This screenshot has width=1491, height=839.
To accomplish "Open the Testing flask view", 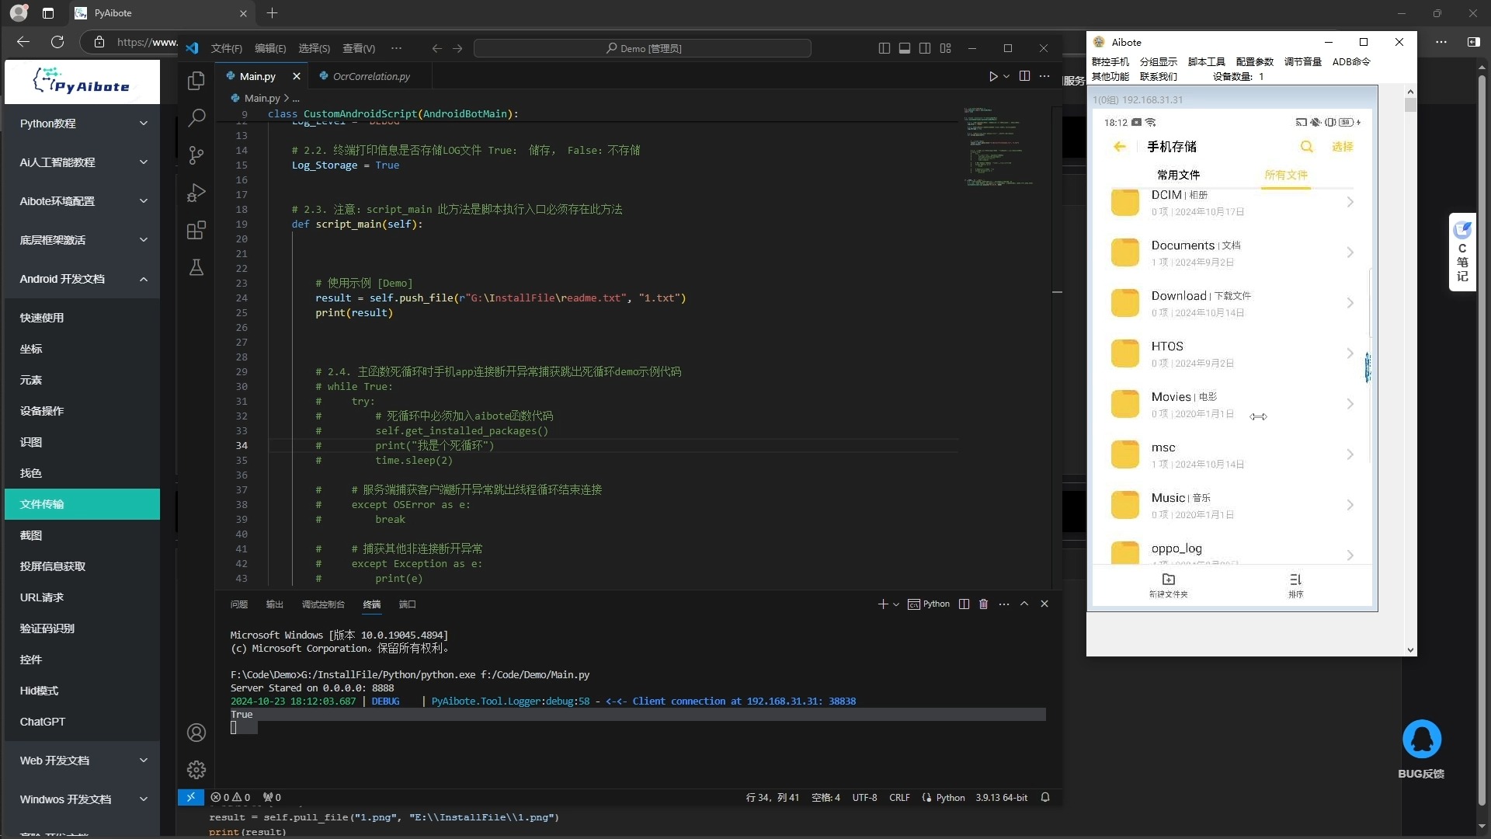I will pos(196,267).
